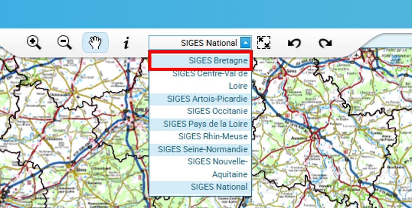Collapse the SIGES National dropdown
The width and height of the screenshot is (412, 208).
coord(246,43)
